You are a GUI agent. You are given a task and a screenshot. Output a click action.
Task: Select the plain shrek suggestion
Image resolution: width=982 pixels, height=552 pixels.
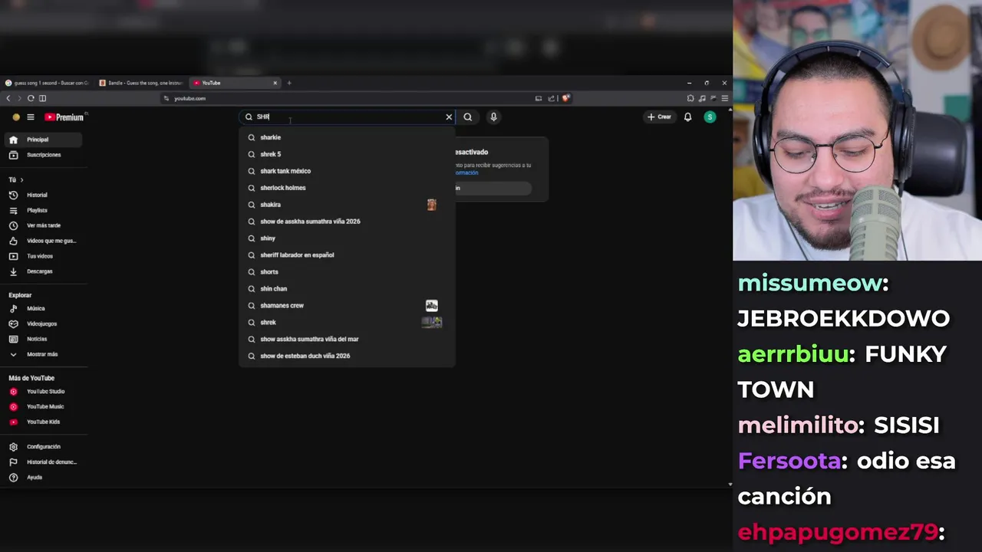coord(347,323)
